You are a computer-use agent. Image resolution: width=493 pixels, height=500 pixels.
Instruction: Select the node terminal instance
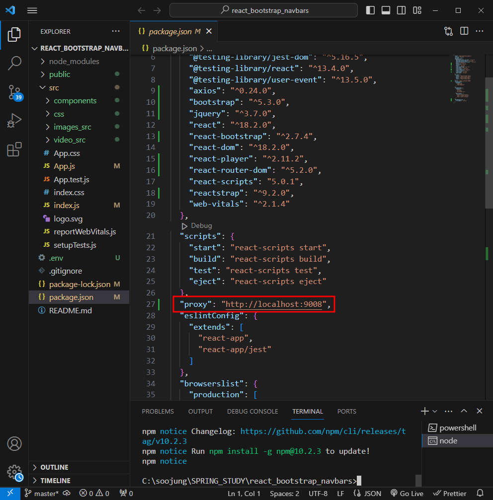(x=458, y=441)
